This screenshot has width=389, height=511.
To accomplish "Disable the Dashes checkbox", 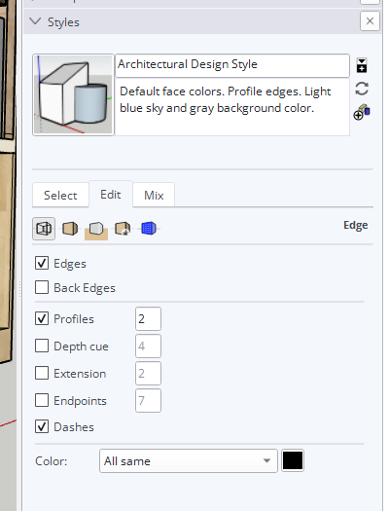I will click(42, 426).
